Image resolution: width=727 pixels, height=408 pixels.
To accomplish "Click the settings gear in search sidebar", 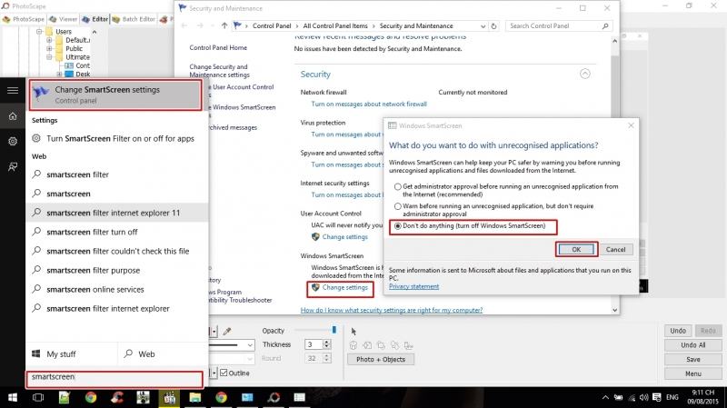I will [x=13, y=142].
